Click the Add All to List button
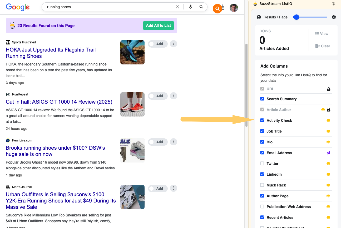This screenshot has height=228, width=341. (158, 26)
